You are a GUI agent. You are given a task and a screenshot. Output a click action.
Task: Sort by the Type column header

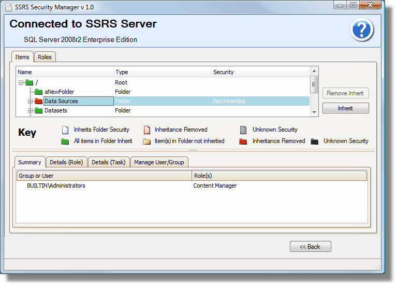click(x=163, y=72)
